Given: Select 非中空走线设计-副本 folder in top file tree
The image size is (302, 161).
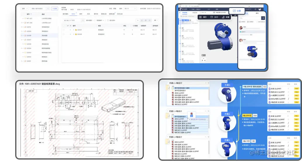Looking at the screenshot, I should (x=190, y=88).
